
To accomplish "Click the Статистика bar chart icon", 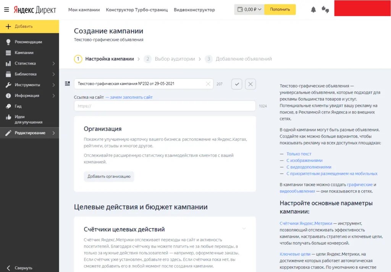I will (x=8, y=63).
